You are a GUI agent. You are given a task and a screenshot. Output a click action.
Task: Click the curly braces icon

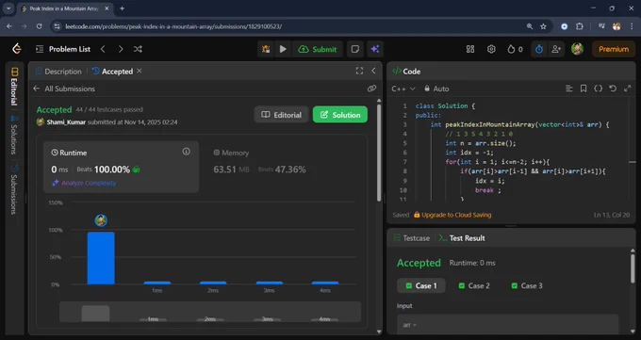coord(598,89)
